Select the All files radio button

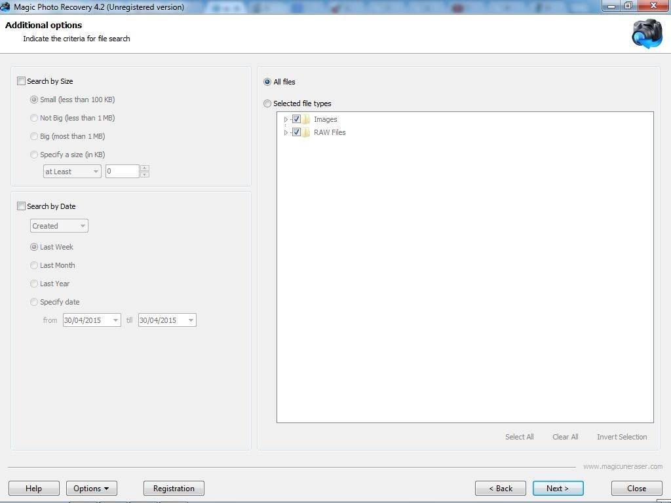267,82
